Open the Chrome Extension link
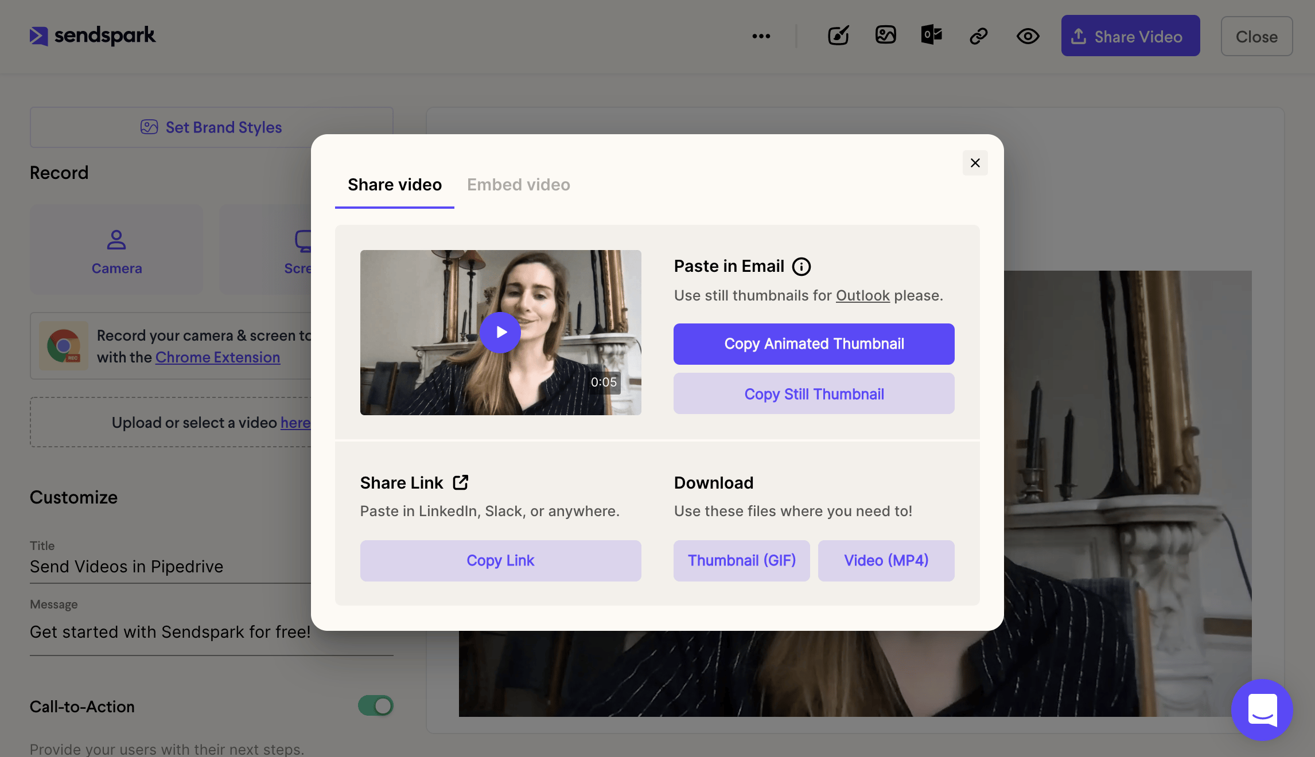The image size is (1315, 757). pos(217,357)
